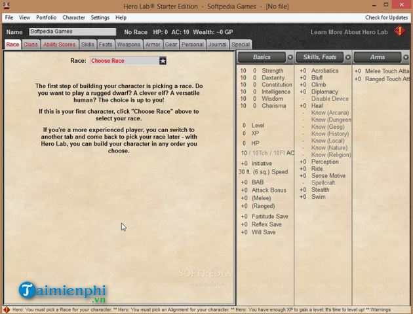Image resolution: width=413 pixels, height=314 pixels.
Task: Switch to the Ability Scores tab
Action: pos(60,44)
